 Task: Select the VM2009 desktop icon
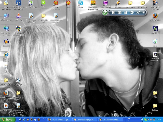click(19, 17)
